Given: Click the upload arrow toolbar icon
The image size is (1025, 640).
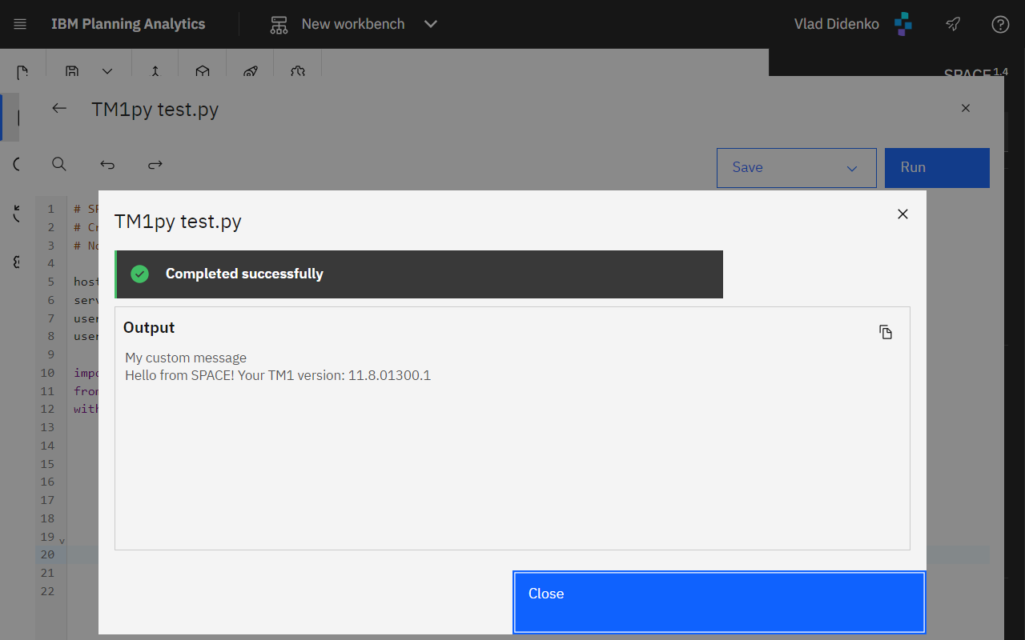Looking at the screenshot, I should coord(155,71).
